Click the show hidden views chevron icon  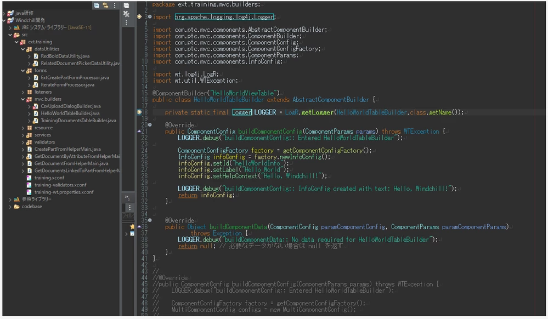point(127,198)
